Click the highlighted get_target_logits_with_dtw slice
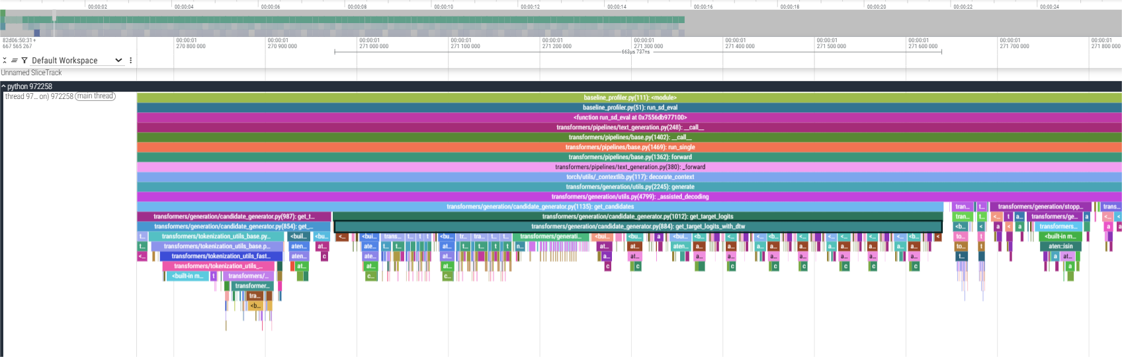The width and height of the screenshot is (1122, 357). pyautogui.click(x=638, y=226)
